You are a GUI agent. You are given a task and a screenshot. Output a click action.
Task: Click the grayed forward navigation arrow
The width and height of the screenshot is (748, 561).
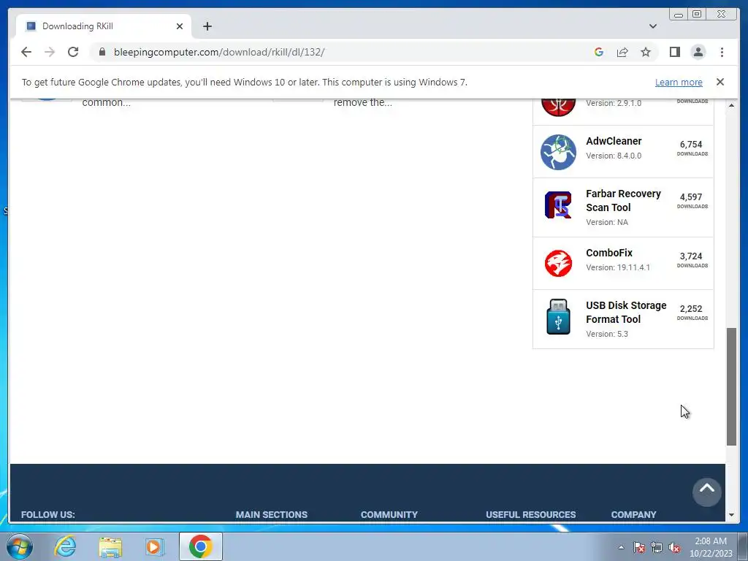tap(50, 52)
